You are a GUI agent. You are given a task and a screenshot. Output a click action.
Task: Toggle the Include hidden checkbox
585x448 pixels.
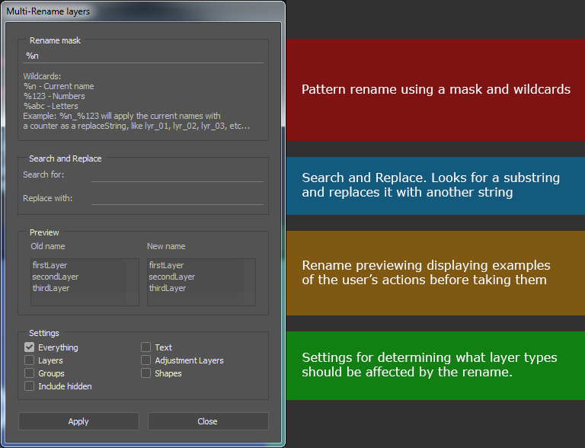30,386
